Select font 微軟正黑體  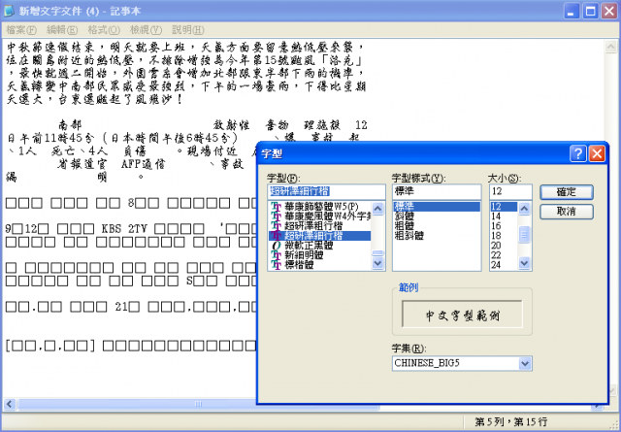point(309,246)
